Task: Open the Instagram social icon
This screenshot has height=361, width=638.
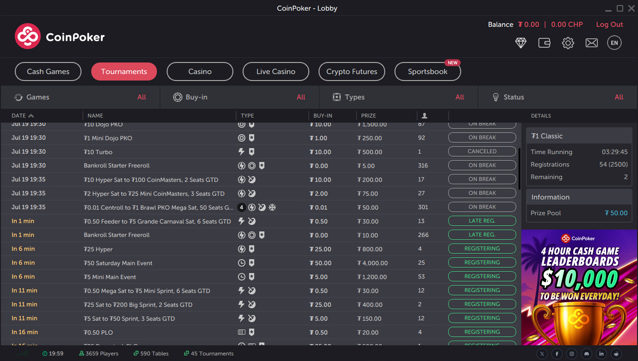Action: click(572, 354)
